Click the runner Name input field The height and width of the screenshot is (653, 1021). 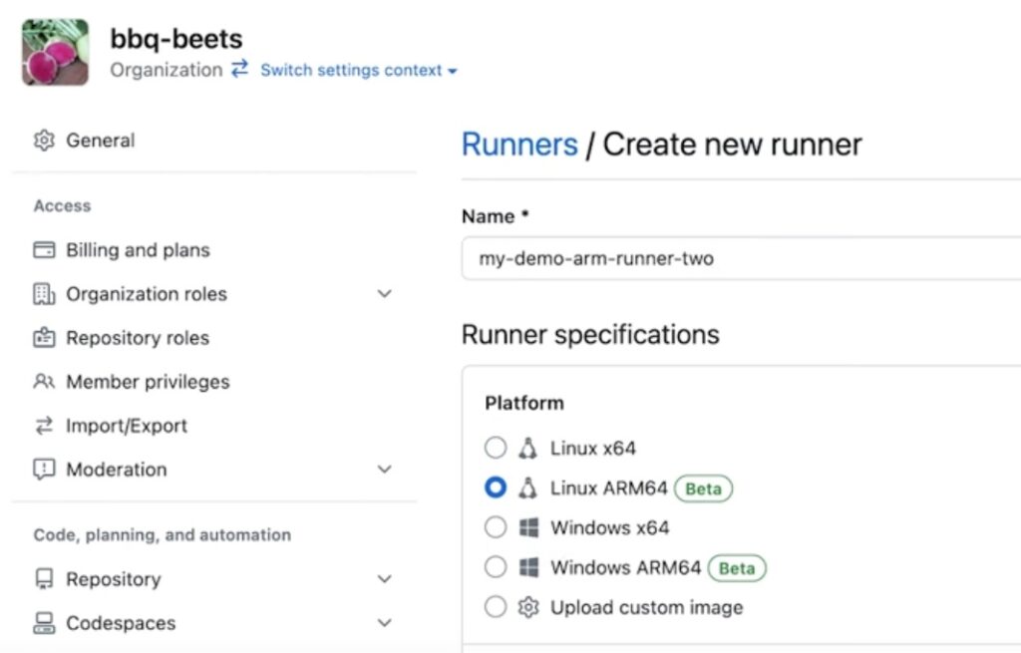tap(741, 258)
